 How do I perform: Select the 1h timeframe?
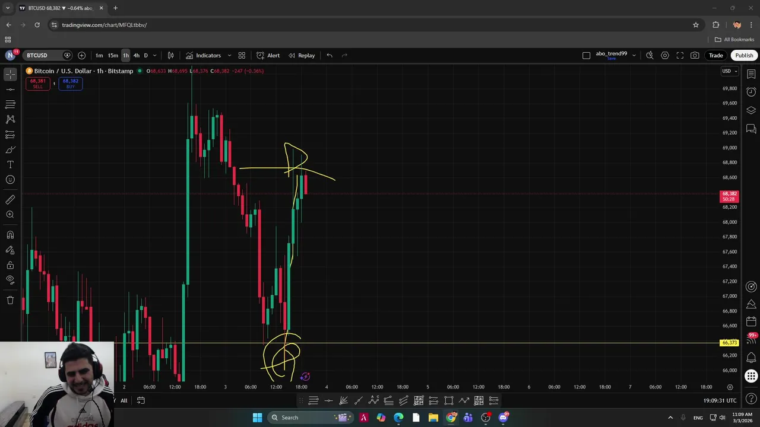click(x=126, y=55)
